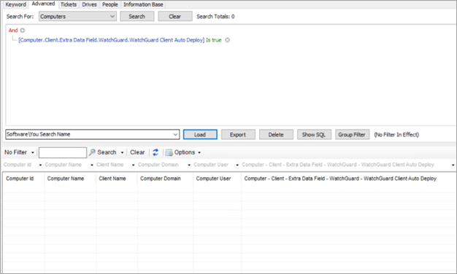
Task: Click the filter text input field
Action: (63, 152)
